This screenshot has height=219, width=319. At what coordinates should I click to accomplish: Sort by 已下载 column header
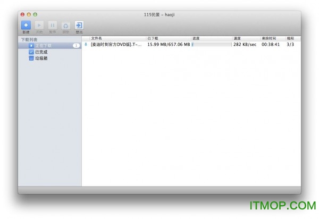pyautogui.click(x=153, y=38)
